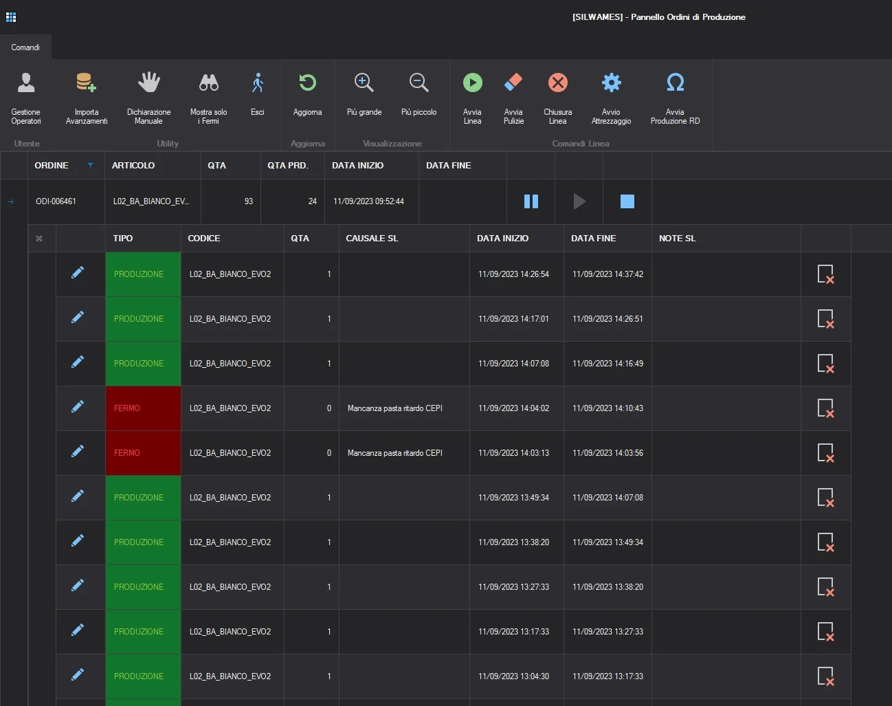Sort details by CODICE header

click(x=232, y=239)
